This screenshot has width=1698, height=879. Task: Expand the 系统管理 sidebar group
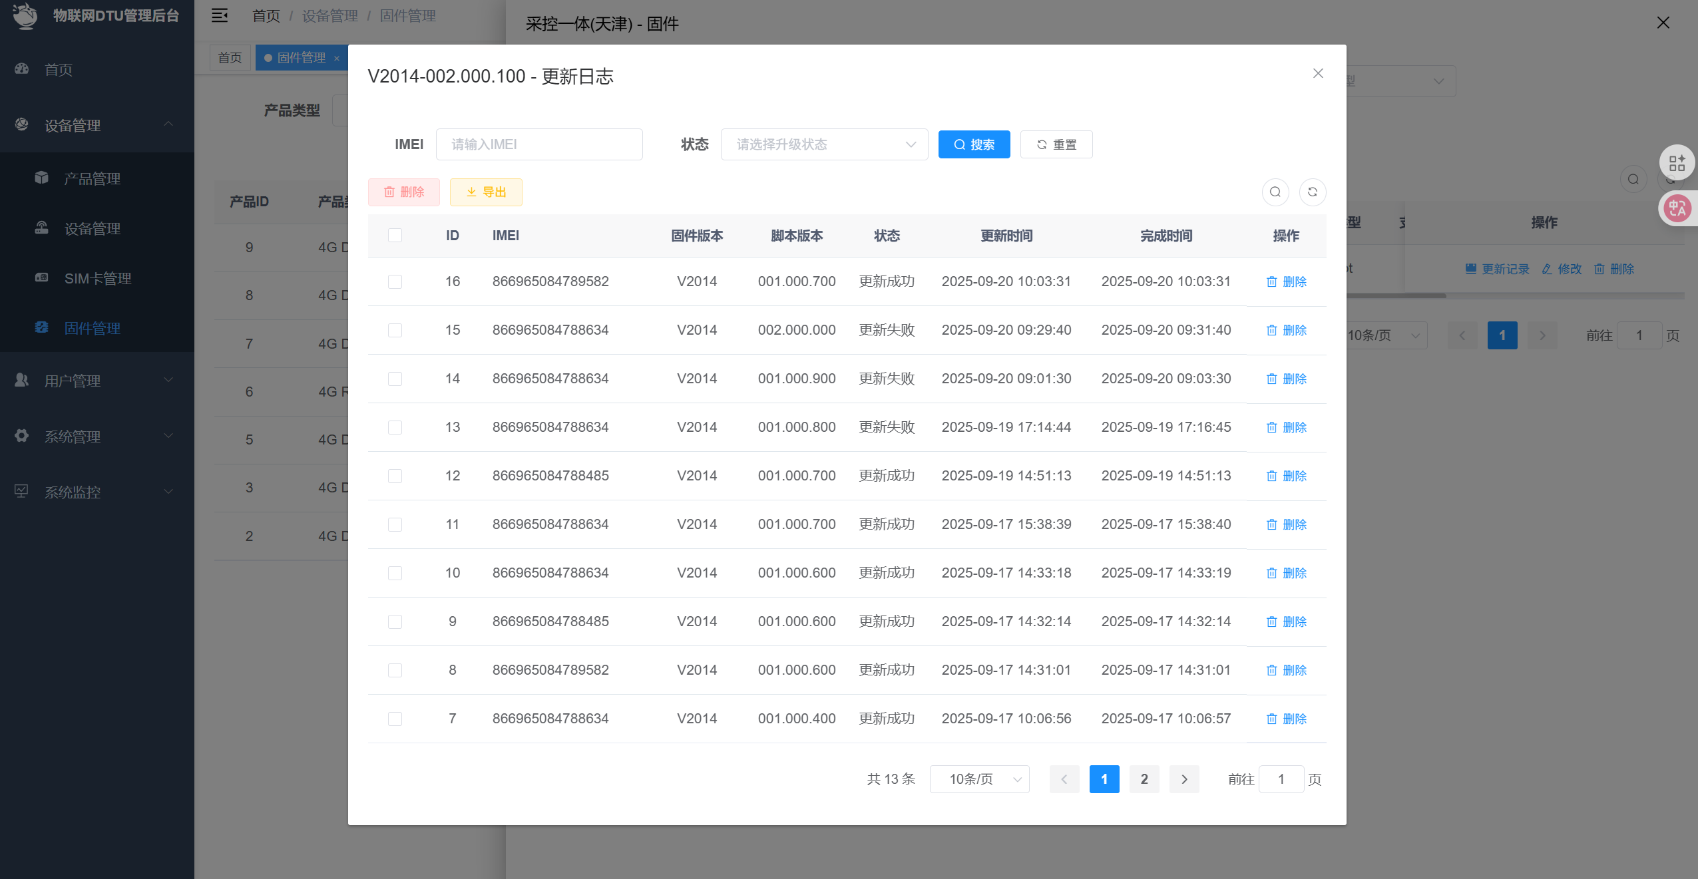coord(97,436)
